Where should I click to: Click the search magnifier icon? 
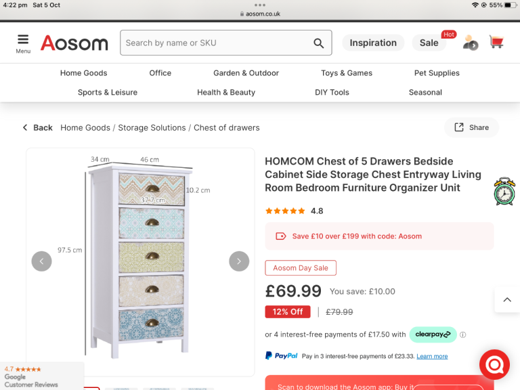[318, 43]
